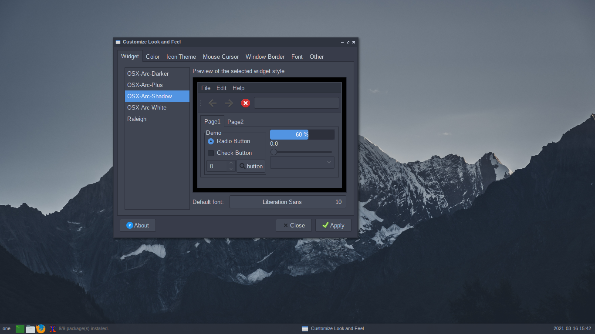Launch Firefox from the taskbar
The height and width of the screenshot is (334, 595).
tap(41, 329)
